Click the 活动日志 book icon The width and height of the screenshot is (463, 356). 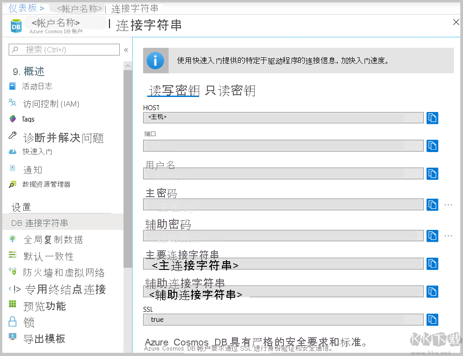(12, 86)
